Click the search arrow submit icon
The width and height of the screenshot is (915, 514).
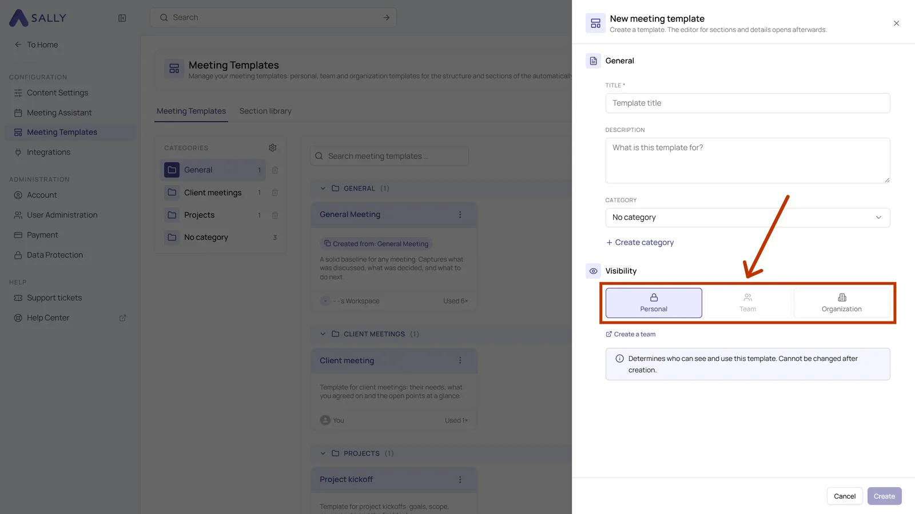coord(387,18)
